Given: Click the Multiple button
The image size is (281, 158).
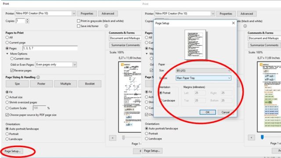Looking at the screenshot, I should tap(65, 84).
